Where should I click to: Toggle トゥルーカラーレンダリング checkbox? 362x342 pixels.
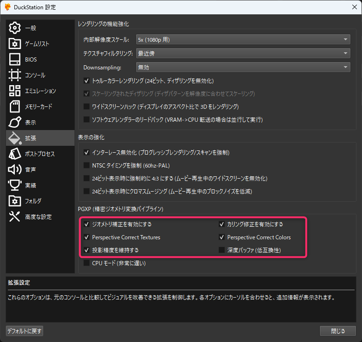point(87,81)
